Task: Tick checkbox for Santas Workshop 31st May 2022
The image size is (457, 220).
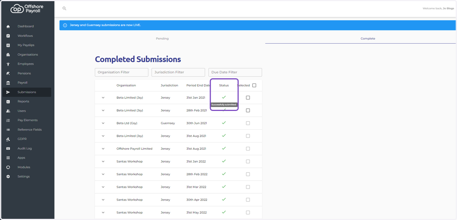Action: (248, 212)
